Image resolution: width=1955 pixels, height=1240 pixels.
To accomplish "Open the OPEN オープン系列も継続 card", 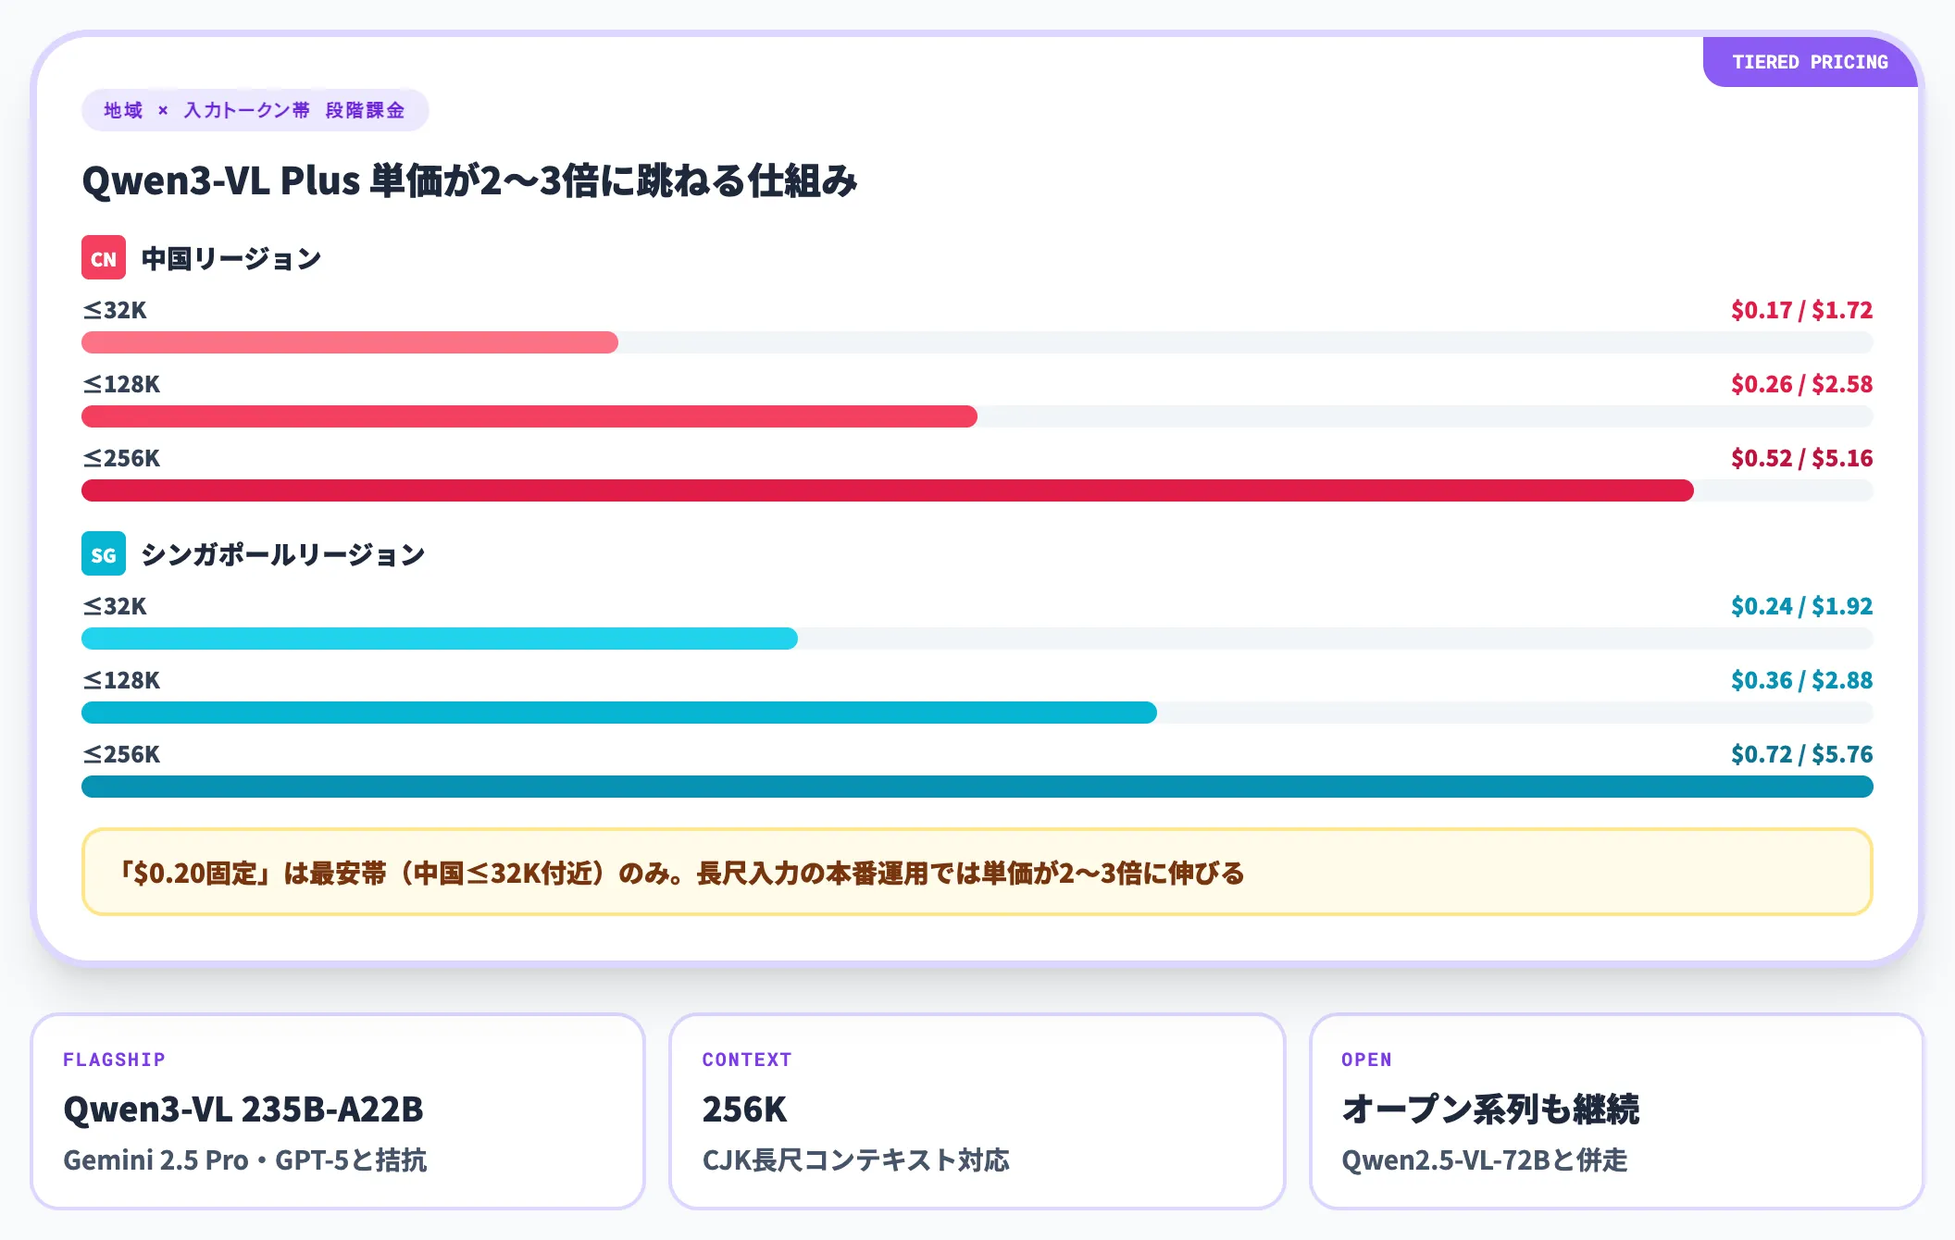I will 1617,1110.
